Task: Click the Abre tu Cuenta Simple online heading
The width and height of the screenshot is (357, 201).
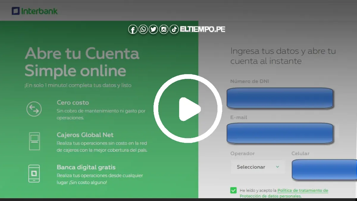Action: [82, 62]
